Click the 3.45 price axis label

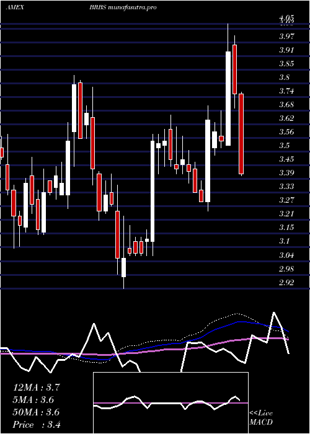[286, 159]
